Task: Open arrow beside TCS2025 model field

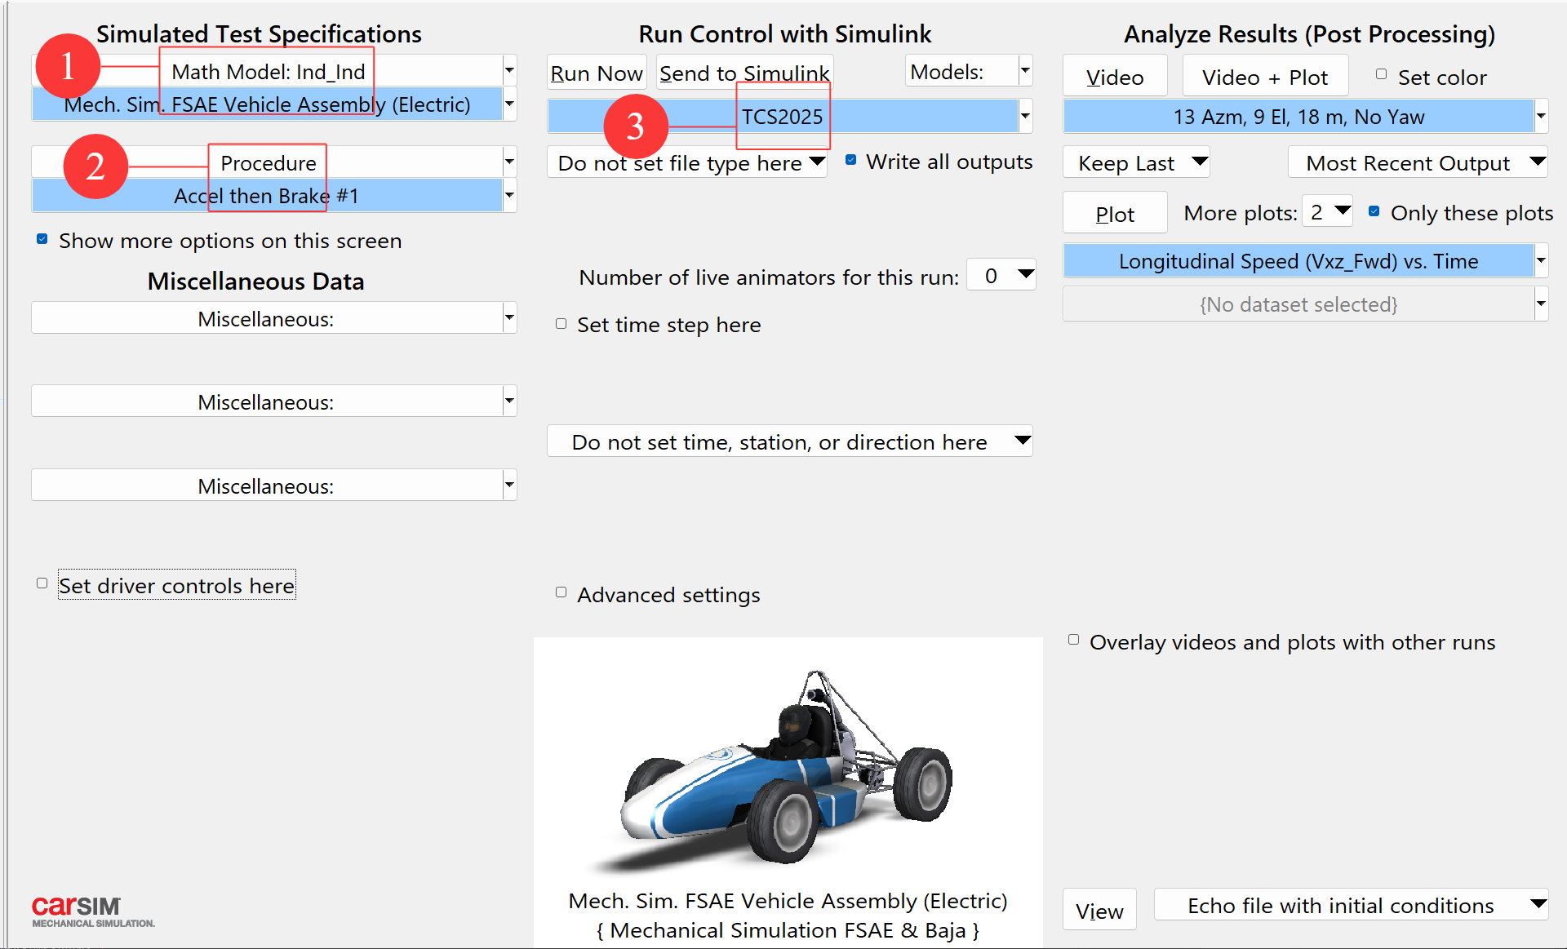Action: tap(1025, 117)
